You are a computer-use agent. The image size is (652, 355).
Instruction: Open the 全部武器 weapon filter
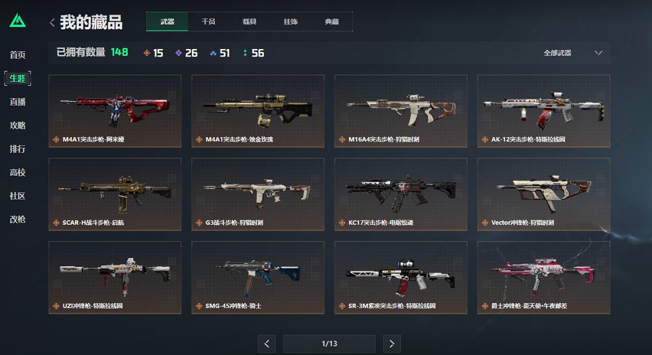pos(573,53)
